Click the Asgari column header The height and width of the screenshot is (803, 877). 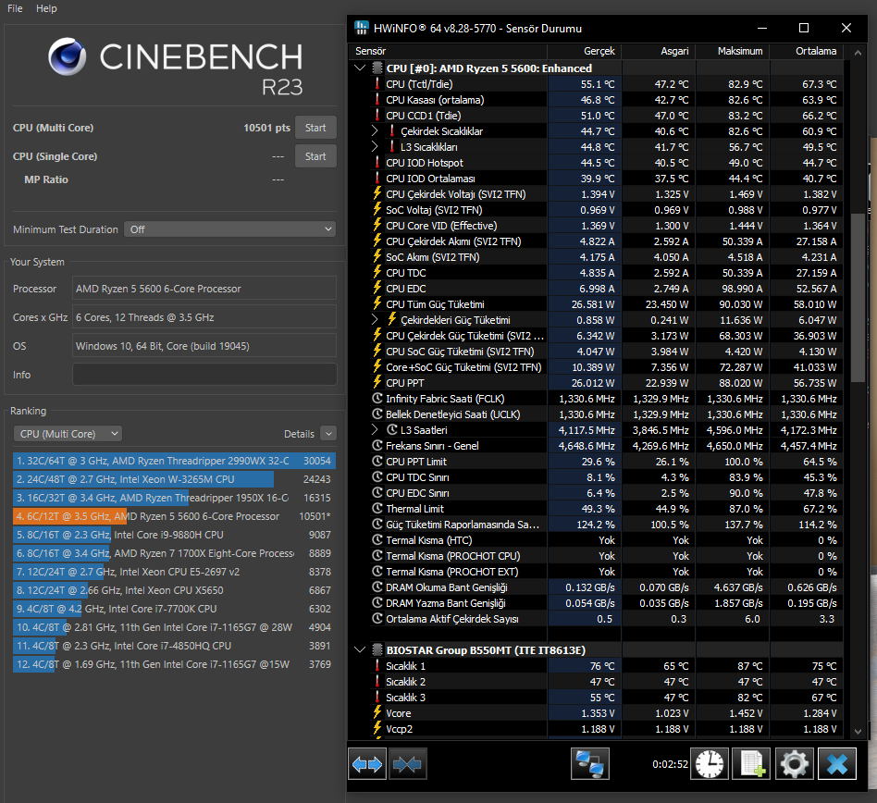(659, 51)
